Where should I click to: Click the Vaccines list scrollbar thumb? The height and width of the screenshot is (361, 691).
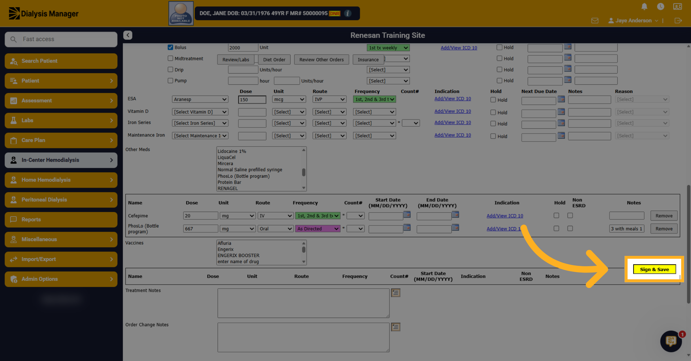pyautogui.click(x=304, y=249)
